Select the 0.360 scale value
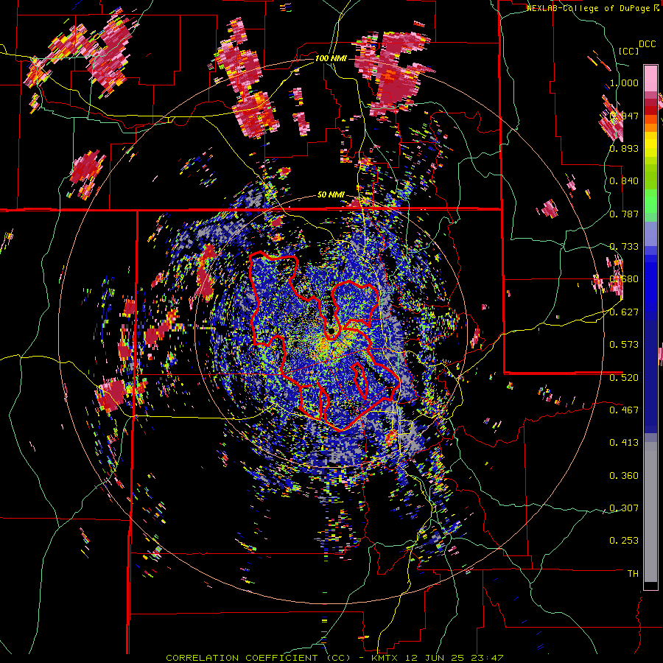This screenshot has width=663, height=663. tap(624, 476)
